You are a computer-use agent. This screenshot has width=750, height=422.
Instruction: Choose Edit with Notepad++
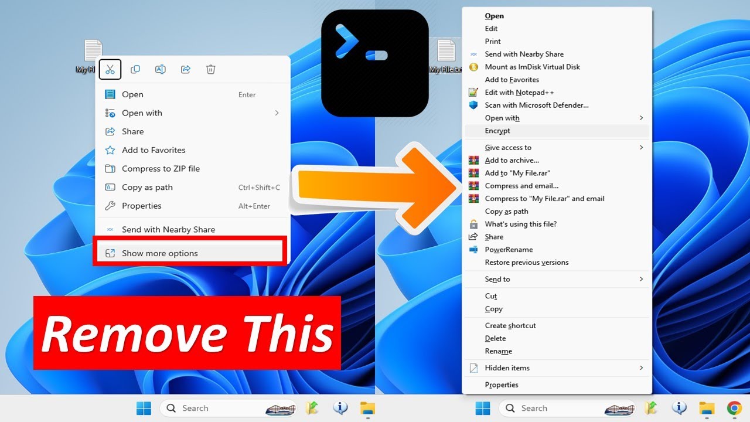click(557, 93)
